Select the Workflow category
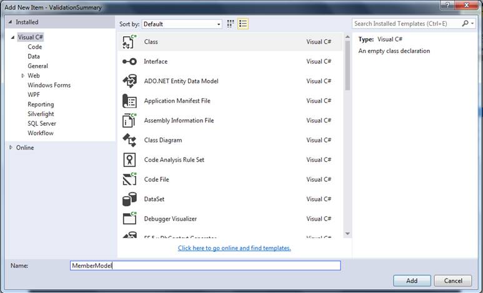The height and width of the screenshot is (293, 483). point(41,133)
